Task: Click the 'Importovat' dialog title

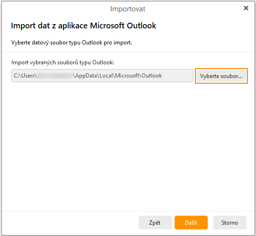Action: click(128, 9)
